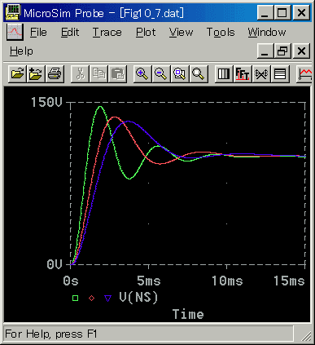Click the Zoom Fit magnifier icon
315x345 pixels.
coord(199,73)
